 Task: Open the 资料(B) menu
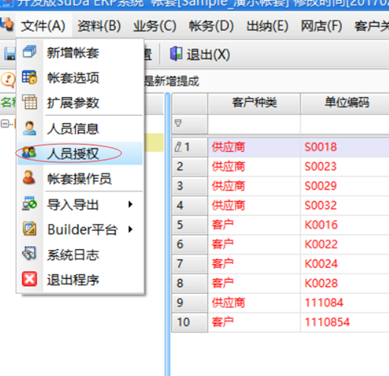click(99, 26)
